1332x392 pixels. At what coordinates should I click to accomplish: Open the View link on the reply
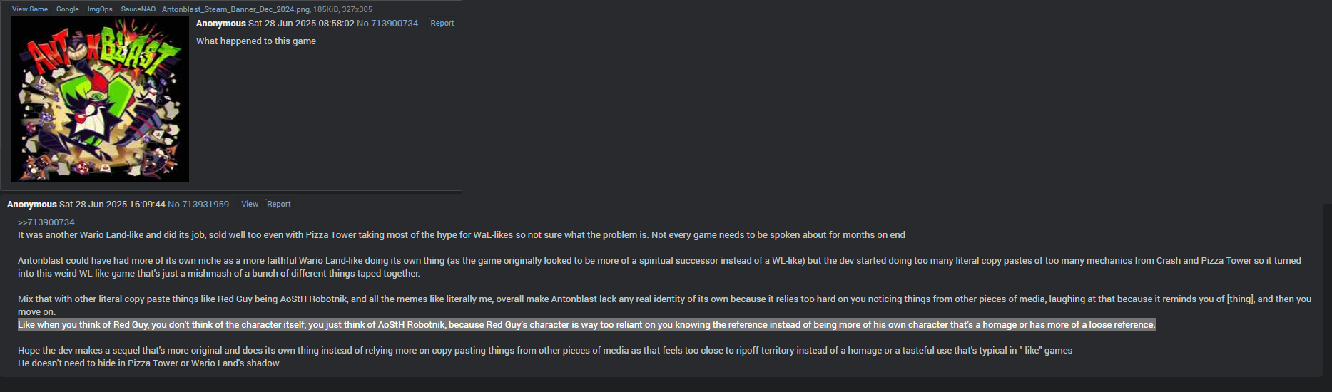coord(250,204)
